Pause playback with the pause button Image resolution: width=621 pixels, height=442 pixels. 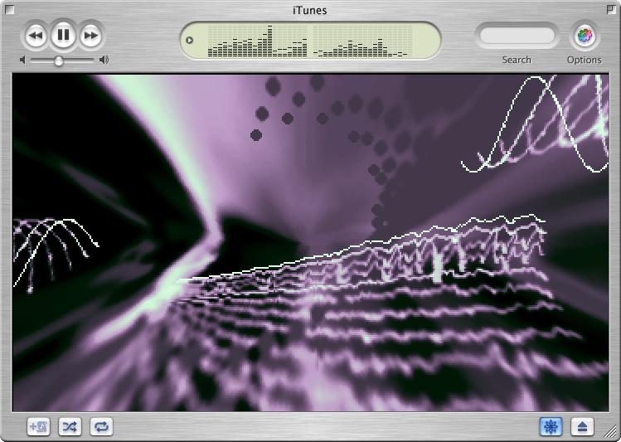tap(63, 35)
